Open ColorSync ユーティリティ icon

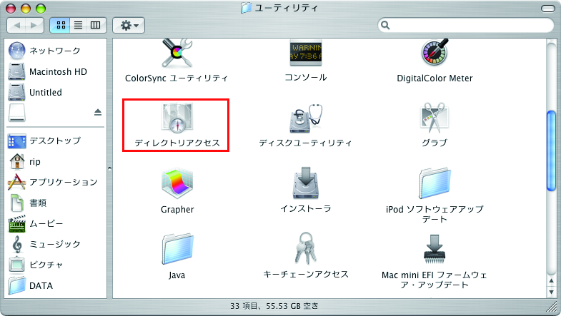(177, 53)
